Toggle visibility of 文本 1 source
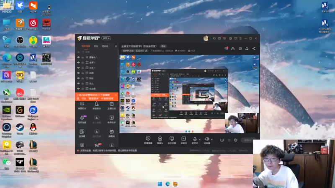 78,68
